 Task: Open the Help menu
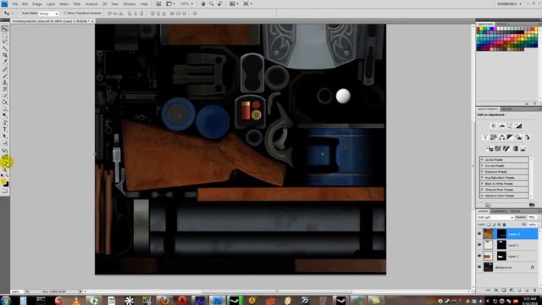click(144, 4)
